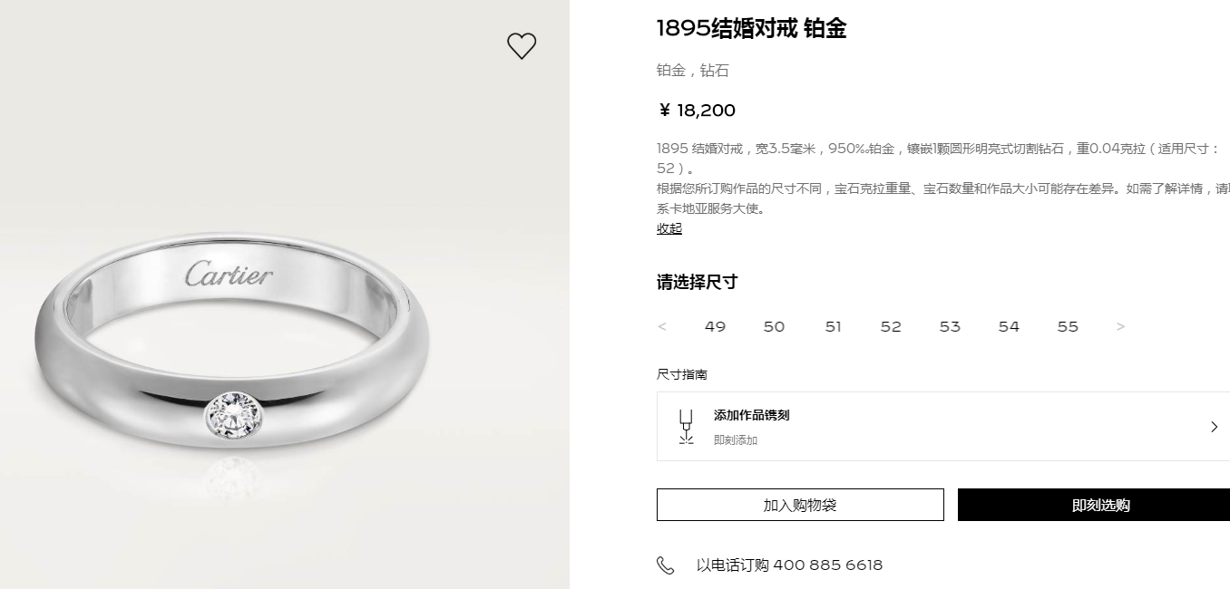The width and height of the screenshot is (1230, 589).
Task: Add ring to wishlist with heart icon
Action: click(522, 46)
